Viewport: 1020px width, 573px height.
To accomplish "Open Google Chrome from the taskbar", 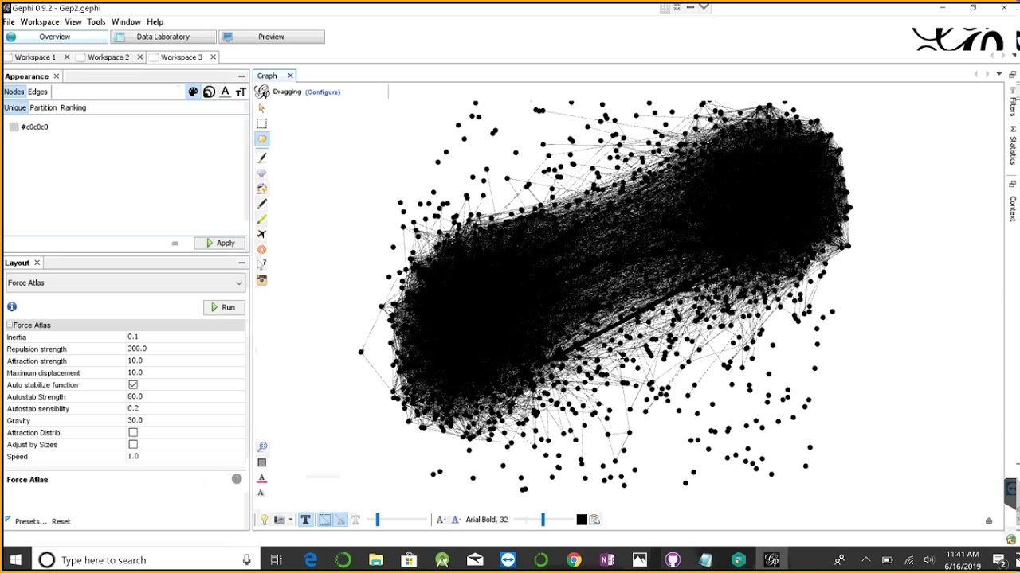I will click(574, 560).
